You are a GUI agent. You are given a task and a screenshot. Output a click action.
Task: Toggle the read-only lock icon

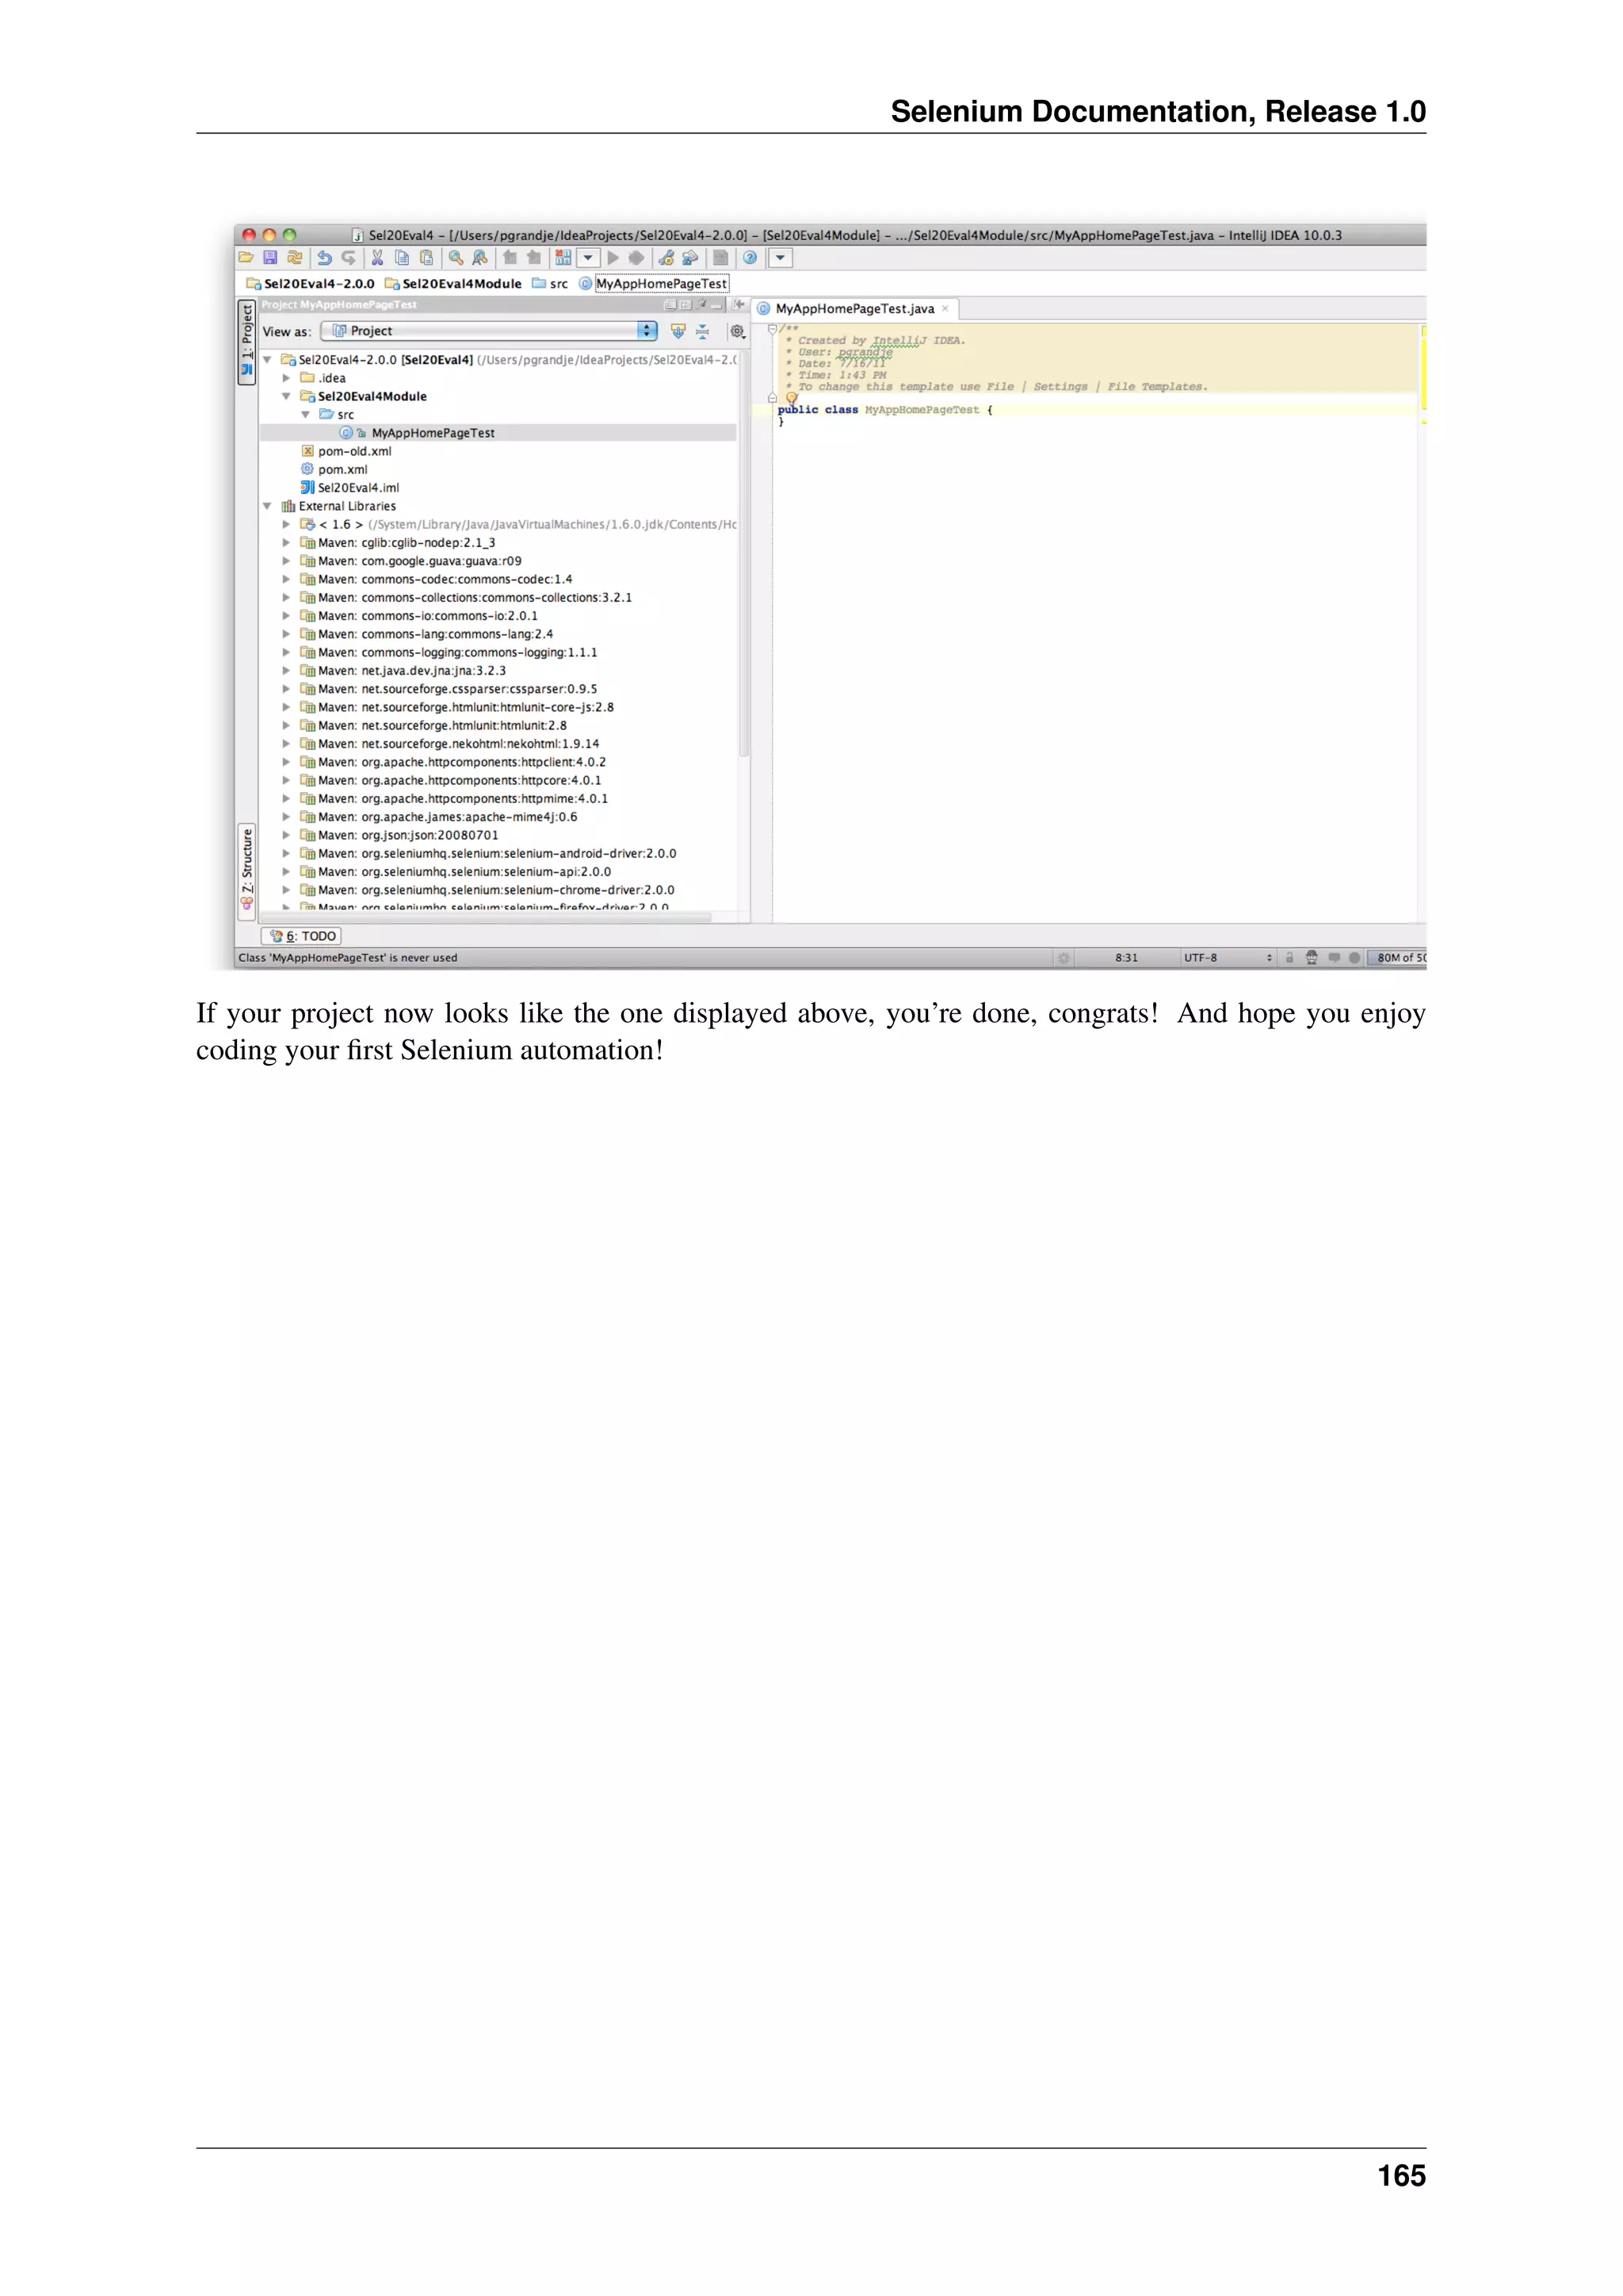point(1289,958)
